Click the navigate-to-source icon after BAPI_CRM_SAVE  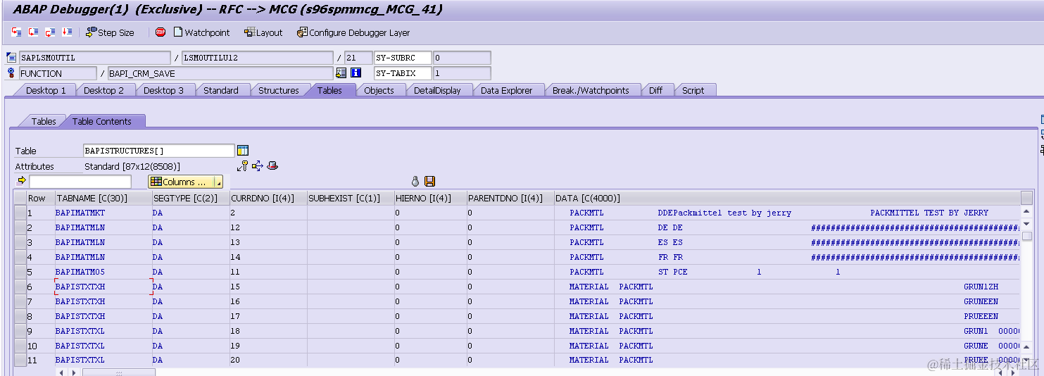point(341,73)
